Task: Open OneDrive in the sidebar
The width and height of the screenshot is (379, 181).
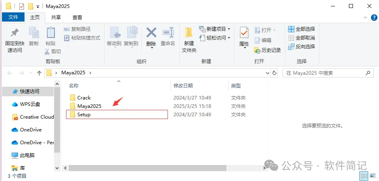Action: coord(26,130)
